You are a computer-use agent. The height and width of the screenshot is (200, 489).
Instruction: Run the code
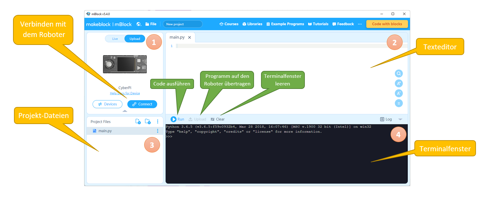pyautogui.click(x=178, y=119)
